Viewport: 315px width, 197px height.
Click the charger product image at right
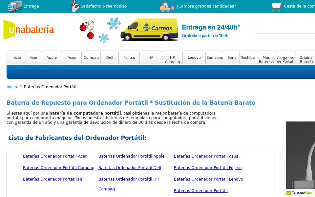coord(301,155)
